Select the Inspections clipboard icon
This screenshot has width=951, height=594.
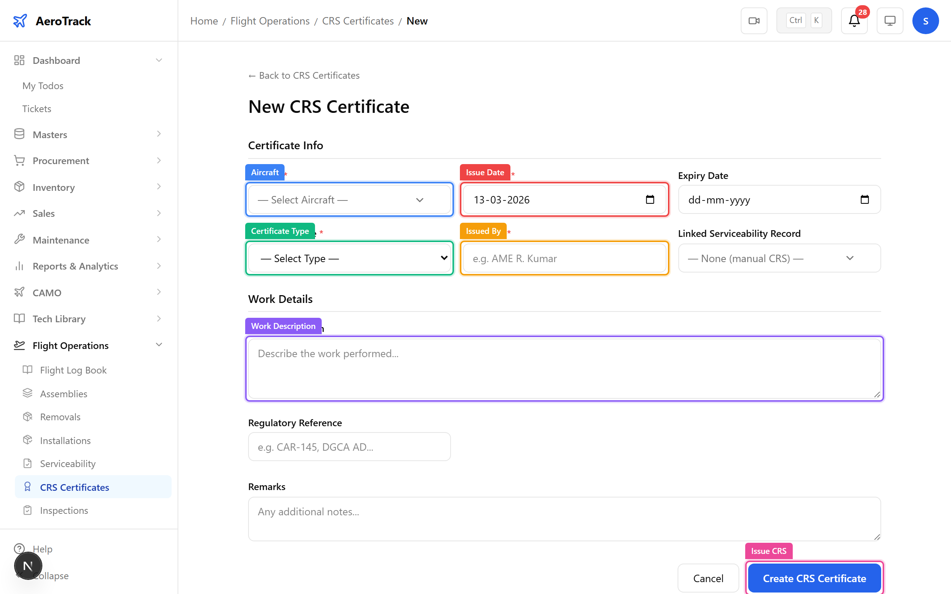click(27, 510)
